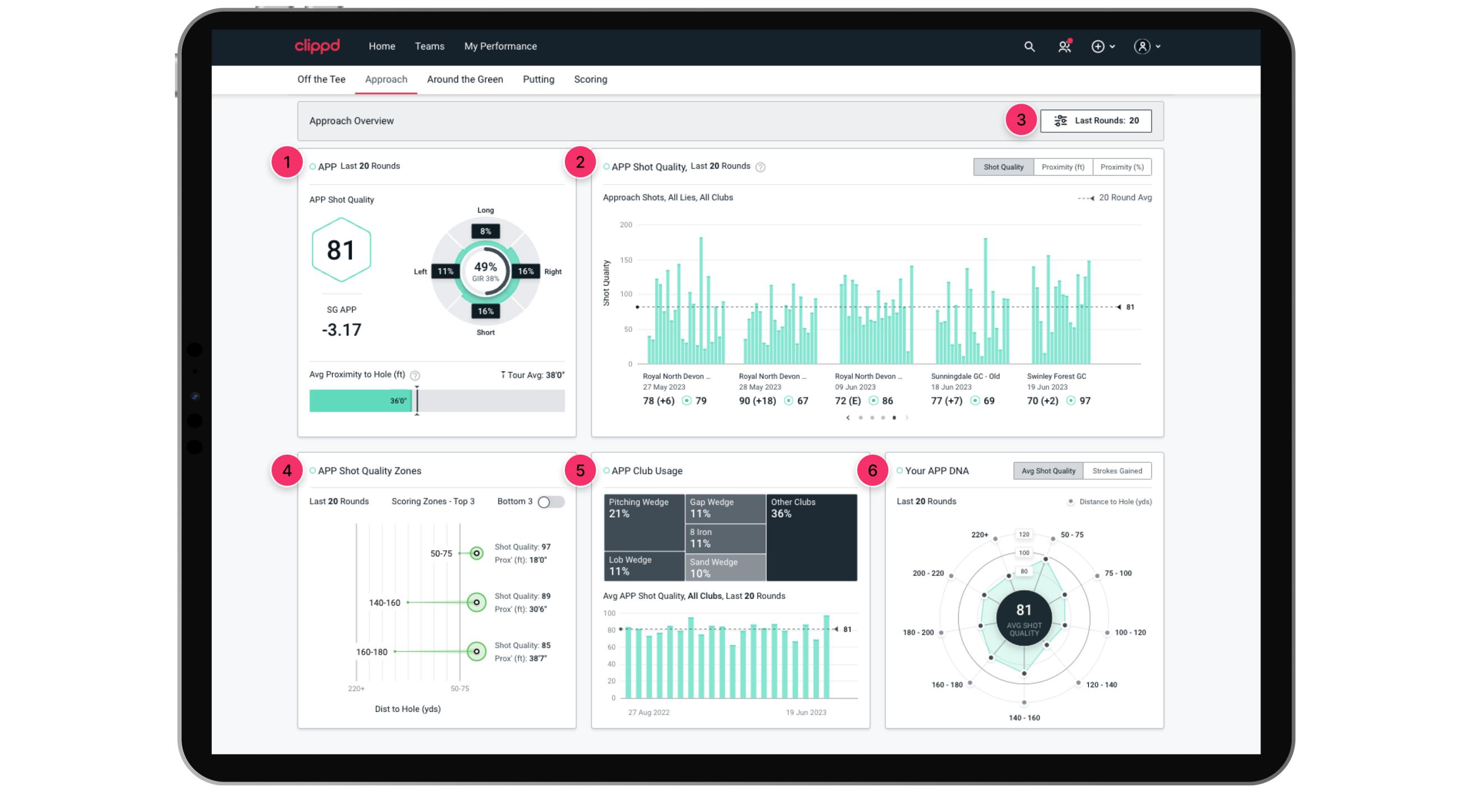Open the My Performance menu
This screenshot has width=1470, height=791.
pos(500,46)
